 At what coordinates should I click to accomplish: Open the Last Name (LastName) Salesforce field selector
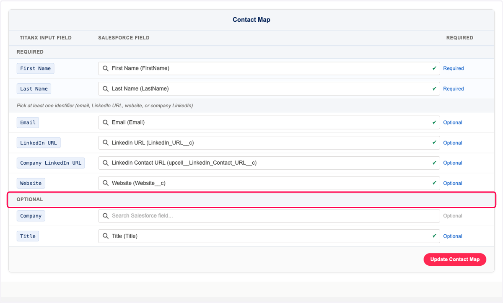tap(269, 89)
